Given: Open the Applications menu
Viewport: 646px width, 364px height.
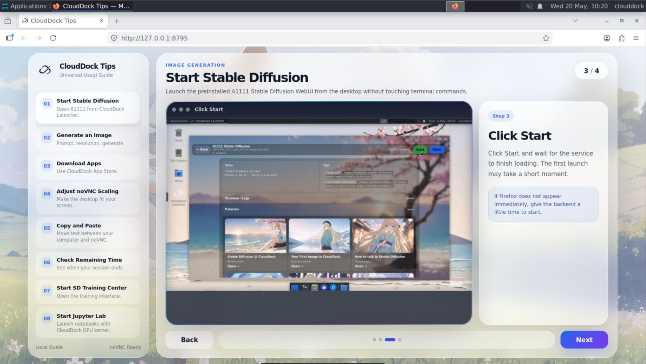Looking at the screenshot, I should (24, 6).
